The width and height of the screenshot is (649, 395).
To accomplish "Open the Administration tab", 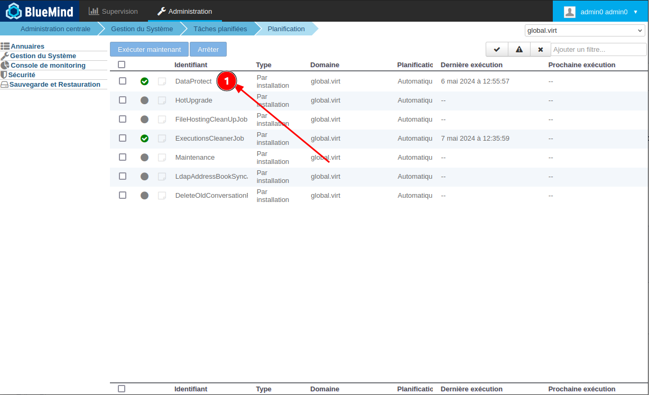I will pos(184,11).
